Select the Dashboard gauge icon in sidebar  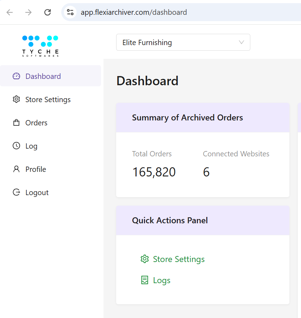16,76
